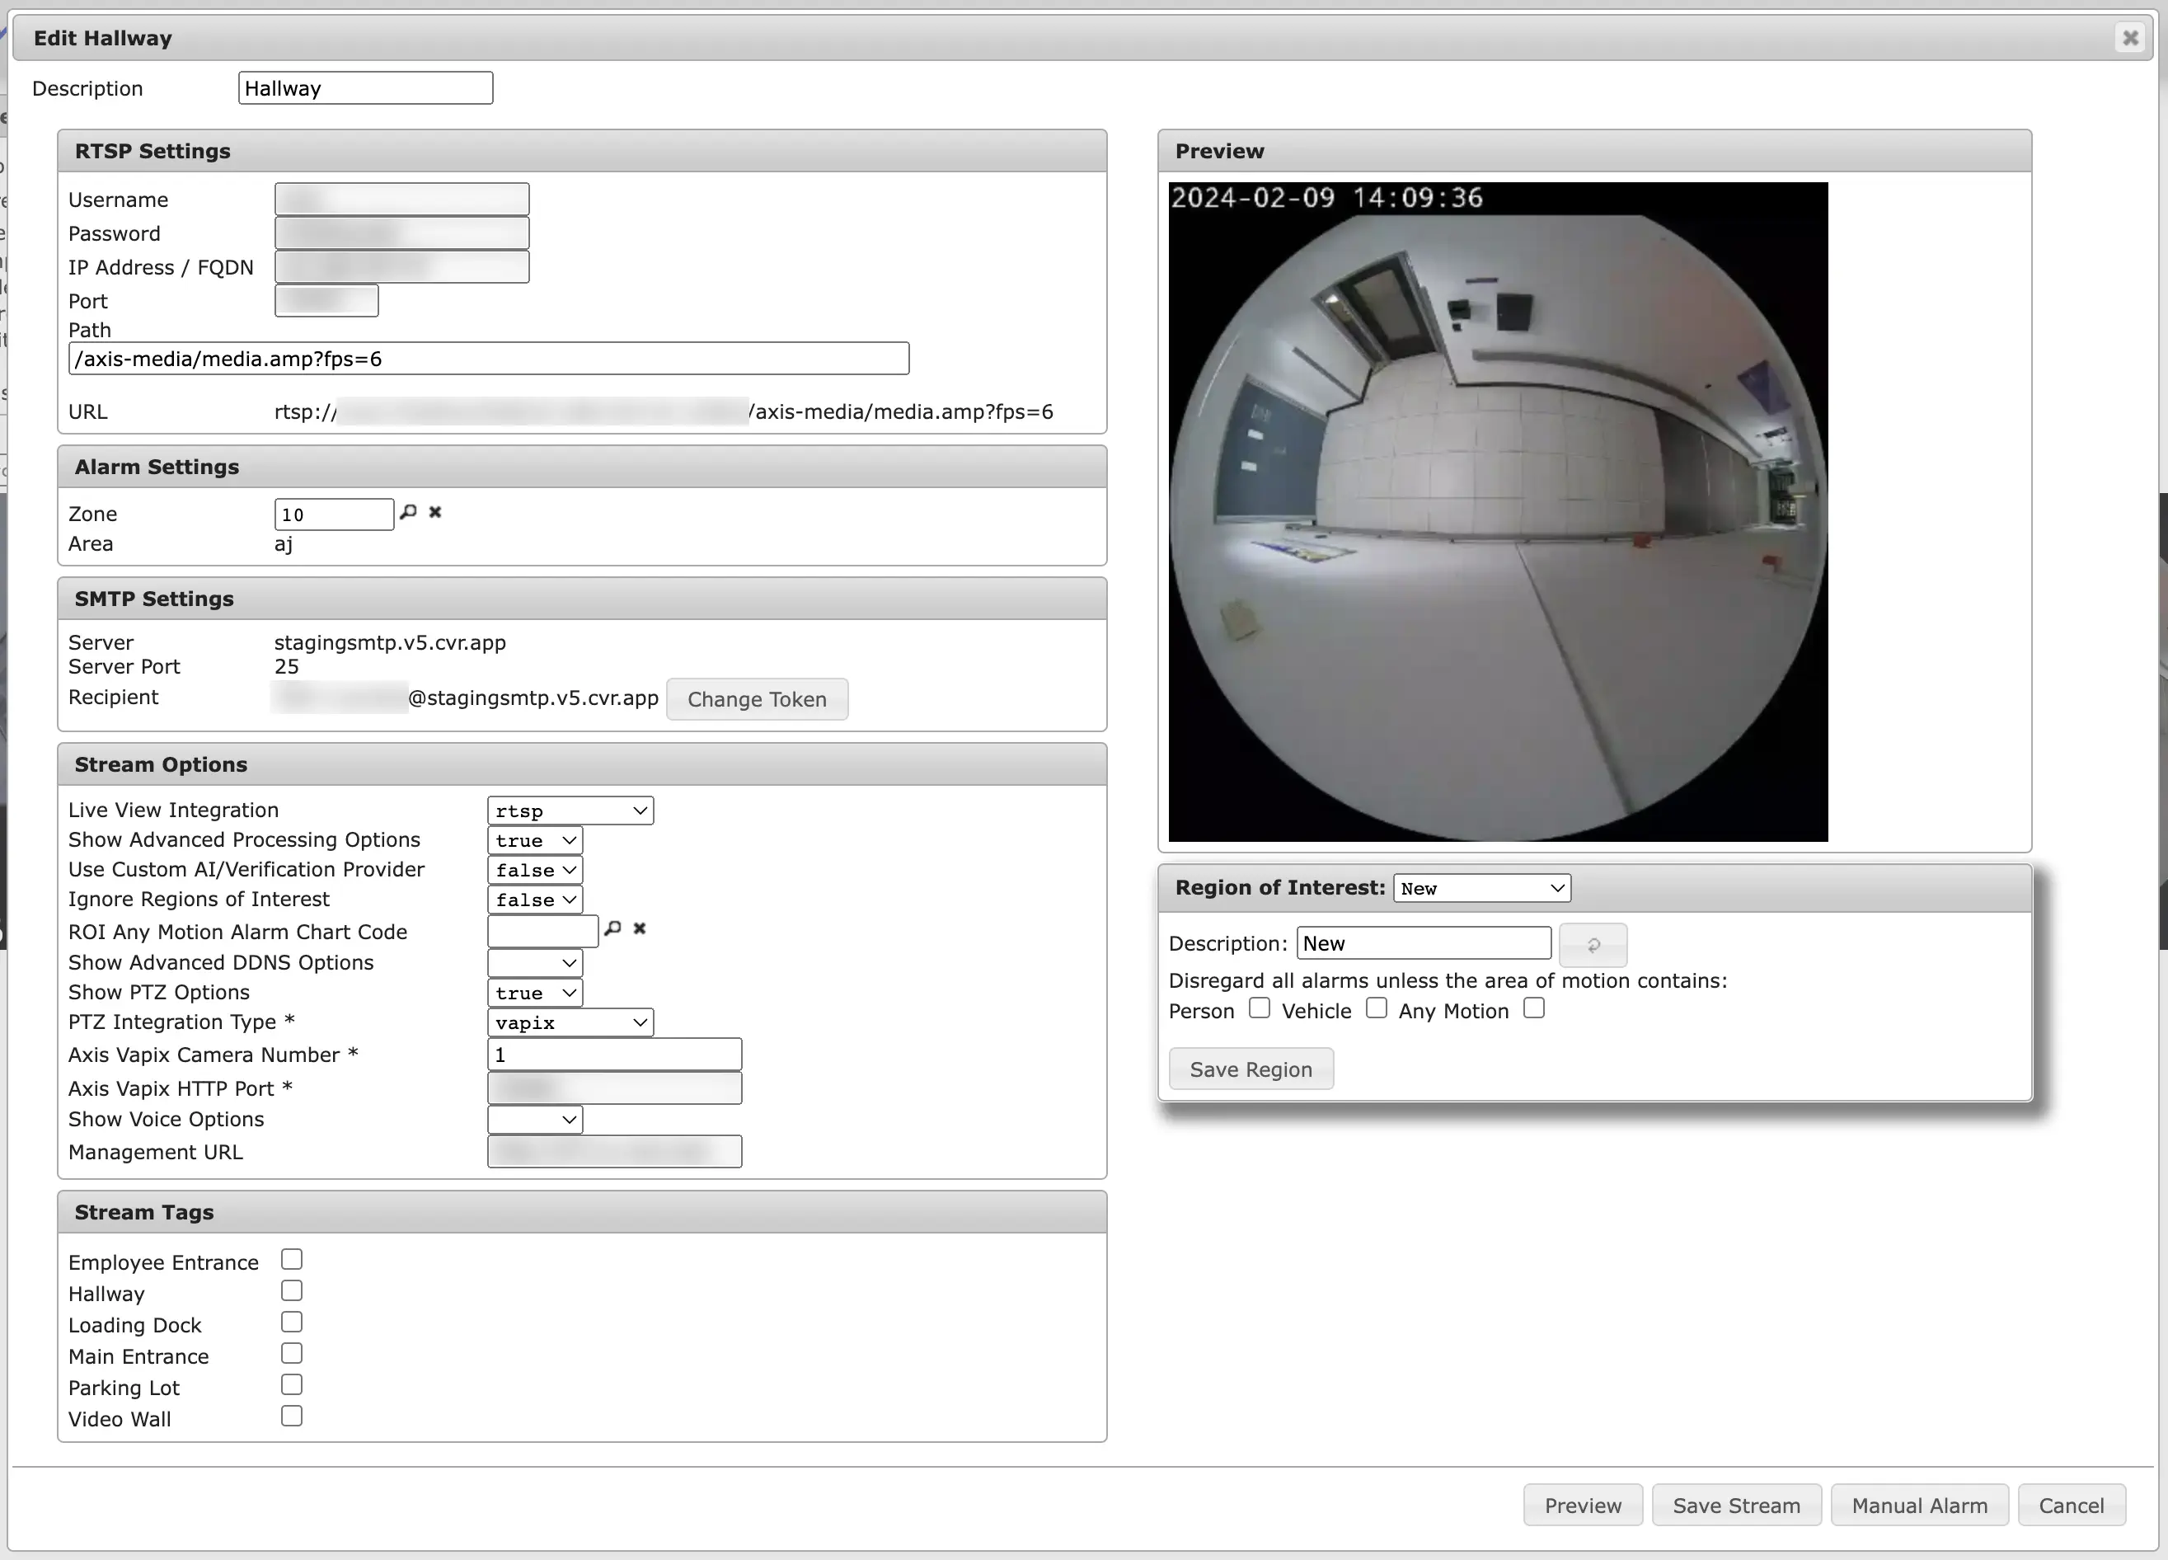The image size is (2168, 1560).
Task: Click the Save Stream button
Action: pyautogui.click(x=1736, y=1506)
